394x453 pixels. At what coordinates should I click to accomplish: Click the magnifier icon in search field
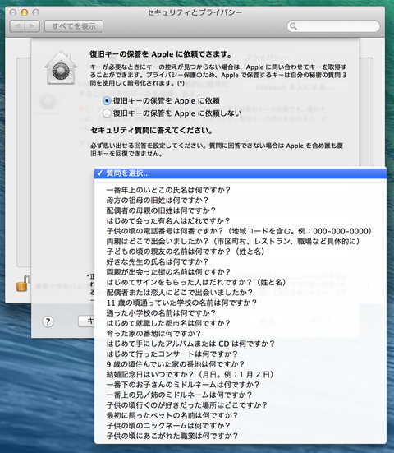tap(293, 26)
